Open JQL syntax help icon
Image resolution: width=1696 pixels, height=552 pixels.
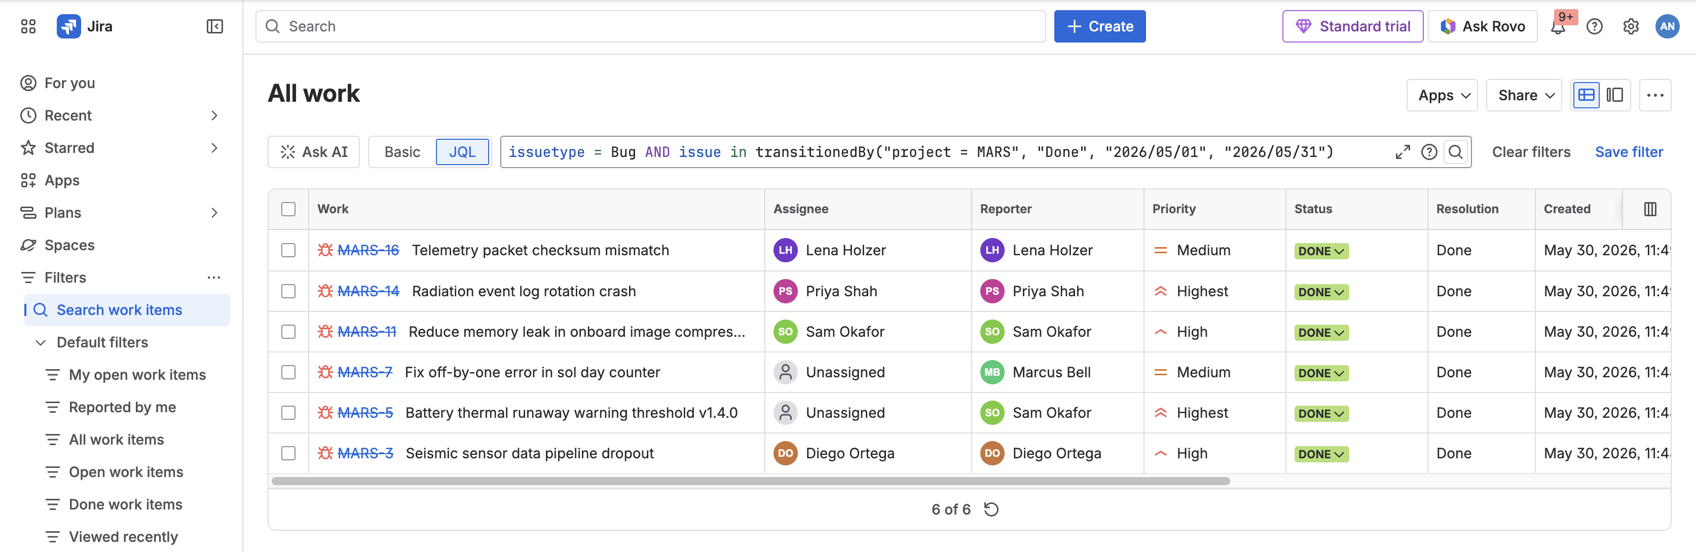[1429, 152]
